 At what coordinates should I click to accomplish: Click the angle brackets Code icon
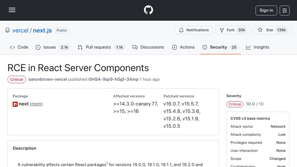click(12, 47)
